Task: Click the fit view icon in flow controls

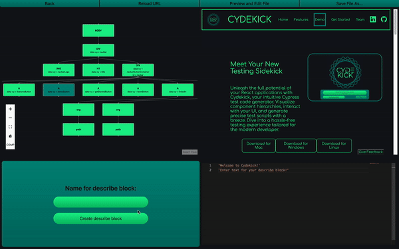Action: (10, 127)
